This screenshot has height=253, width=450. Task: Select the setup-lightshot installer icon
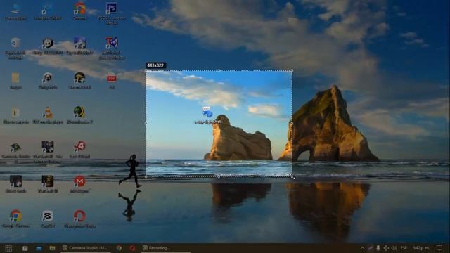[x=208, y=115]
